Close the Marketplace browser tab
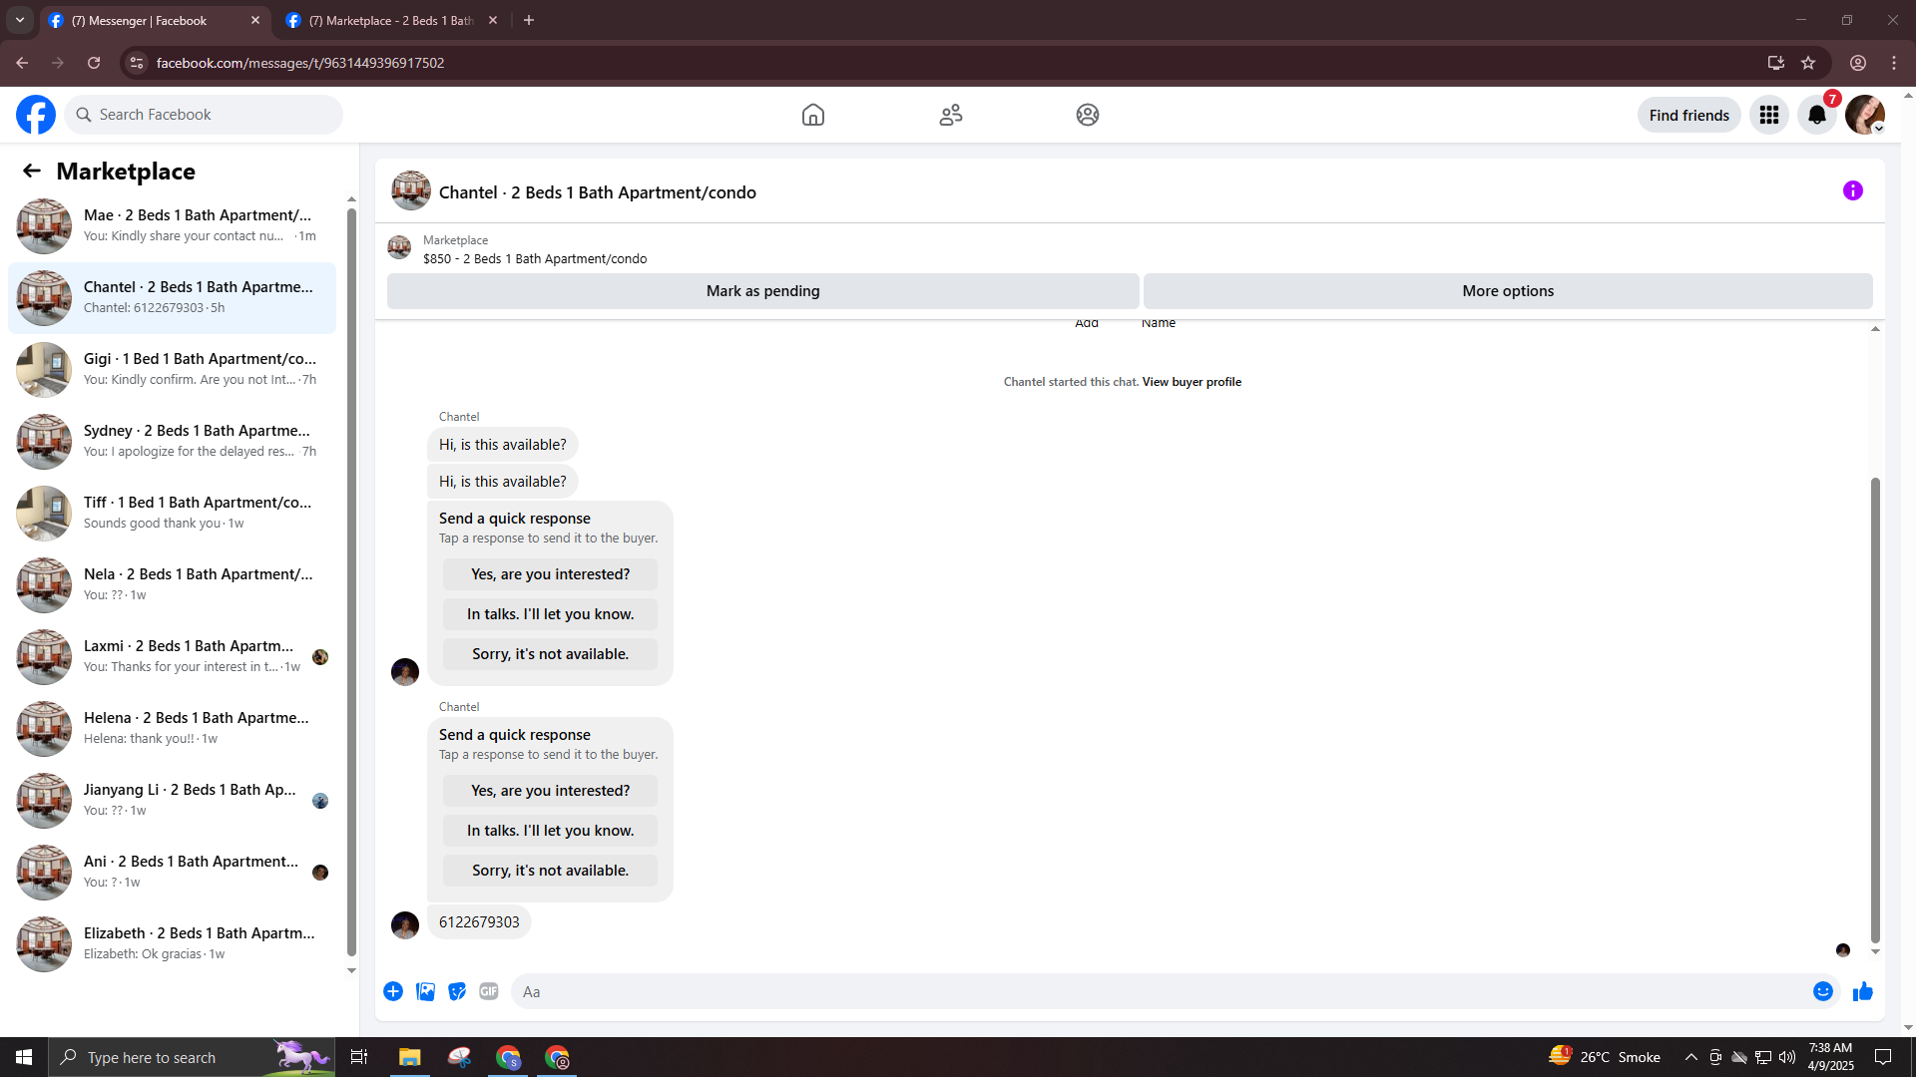The image size is (1916, 1077). coord(493,20)
